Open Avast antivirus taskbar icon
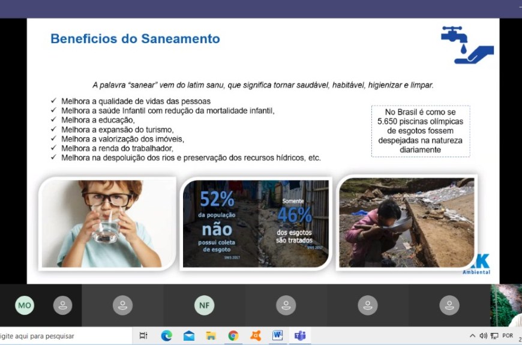522x345 pixels. pyautogui.click(x=256, y=336)
